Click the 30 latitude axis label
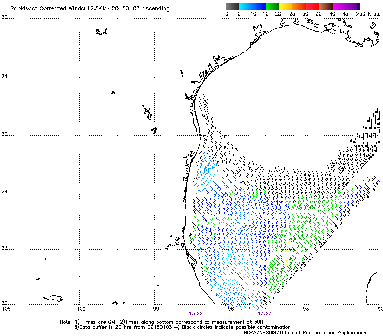This screenshot has width=383, height=336. (x=4, y=17)
